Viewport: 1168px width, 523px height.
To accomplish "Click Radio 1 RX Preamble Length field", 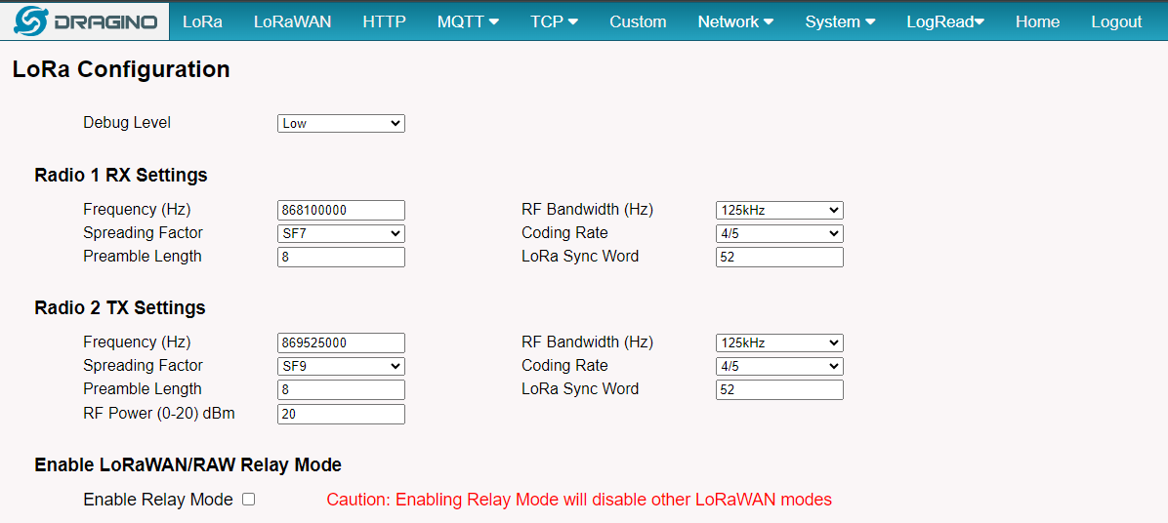I will pos(341,257).
